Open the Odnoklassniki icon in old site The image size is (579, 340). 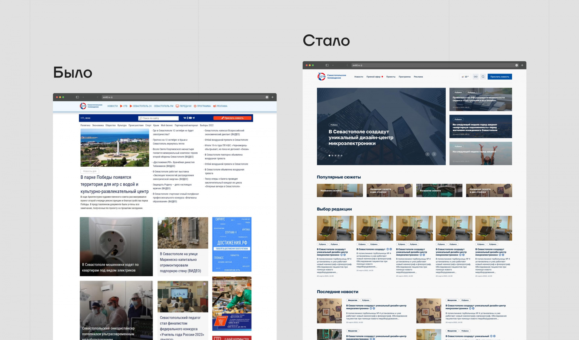[x=187, y=118]
